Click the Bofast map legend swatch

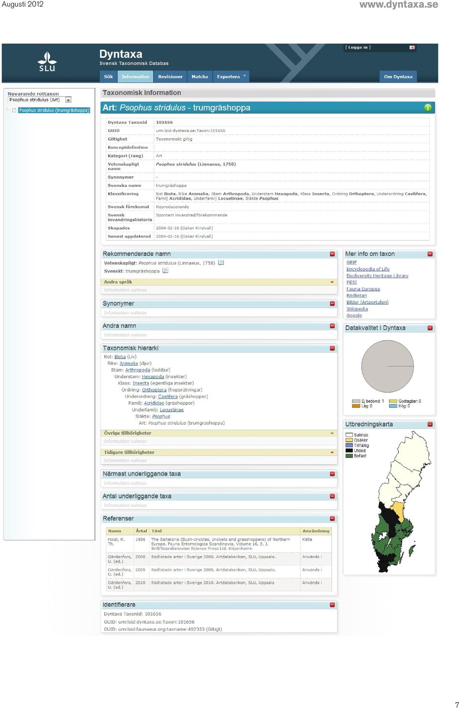pos(349,456)
